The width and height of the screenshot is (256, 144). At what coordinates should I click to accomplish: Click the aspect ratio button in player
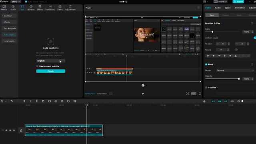pyautogui.click(x=194, y=94)
